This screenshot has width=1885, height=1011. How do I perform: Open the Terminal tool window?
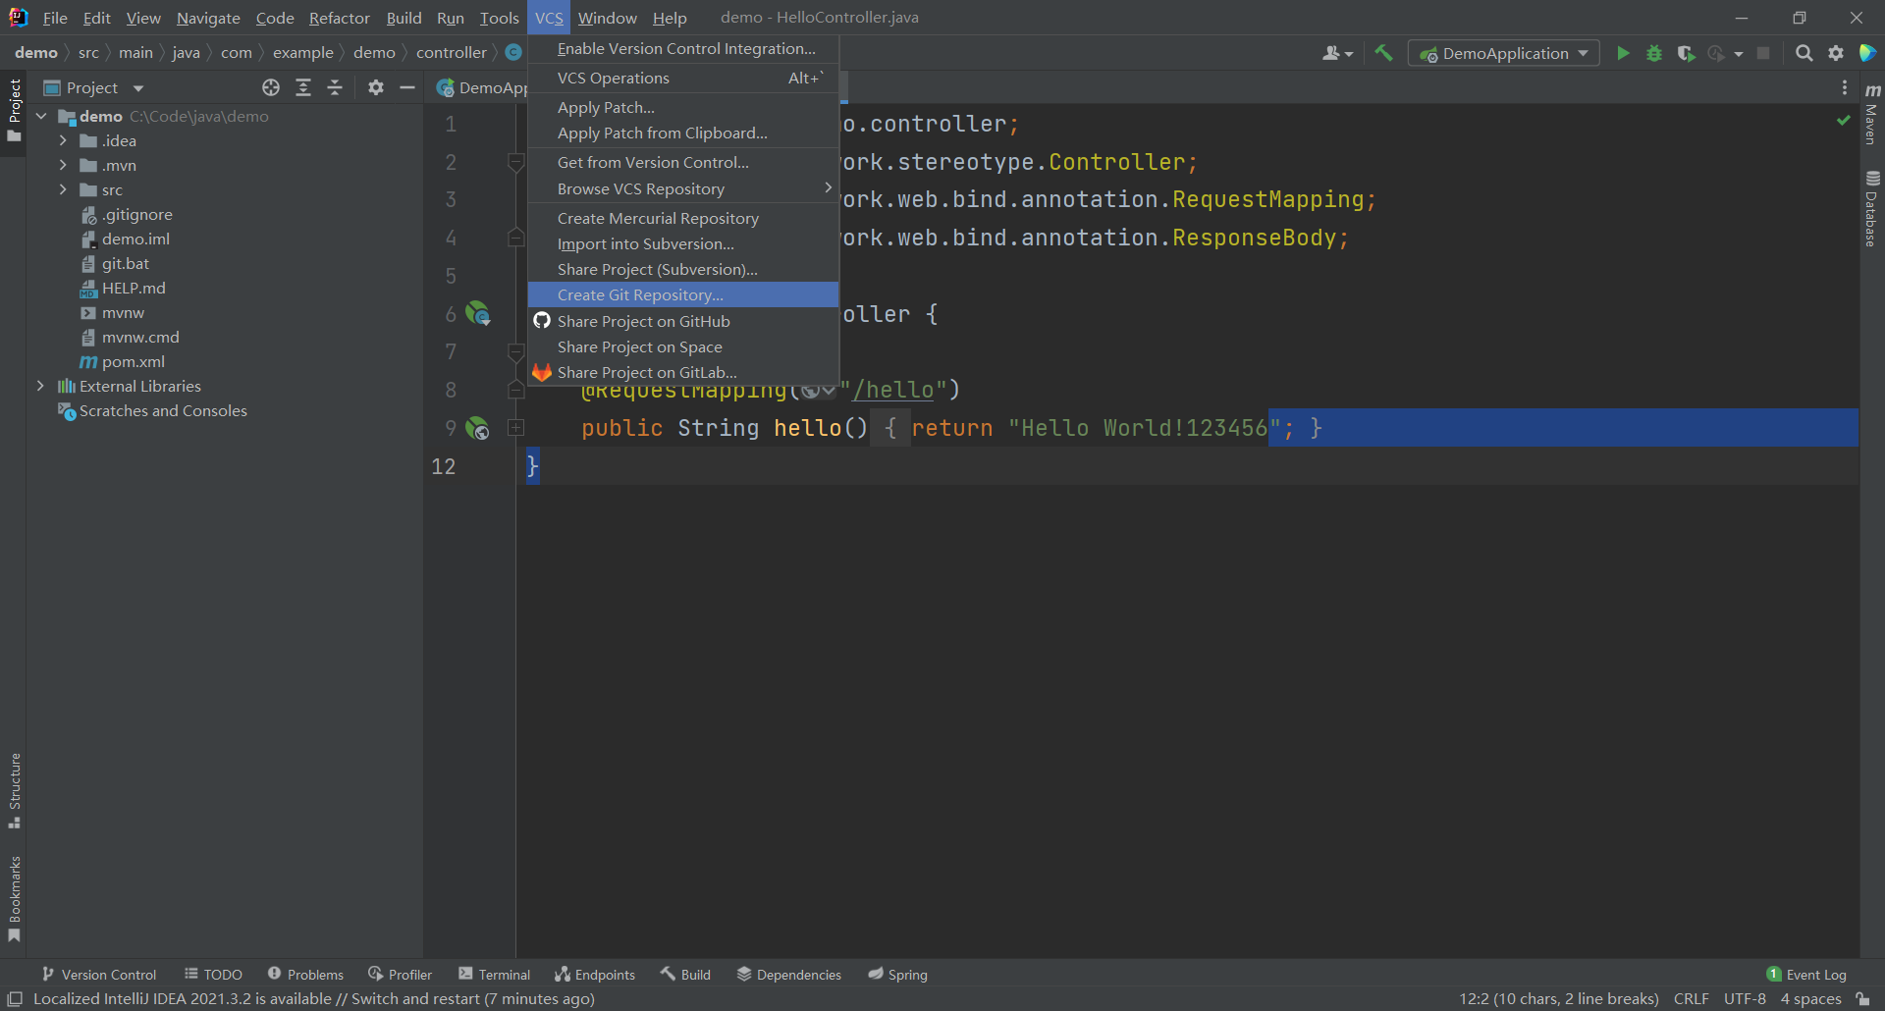tap(494, 974)
